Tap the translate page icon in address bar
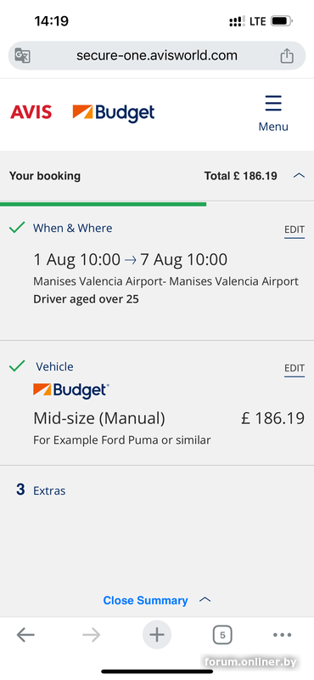This screenshot has height=680, width=314. click(23, 55)
